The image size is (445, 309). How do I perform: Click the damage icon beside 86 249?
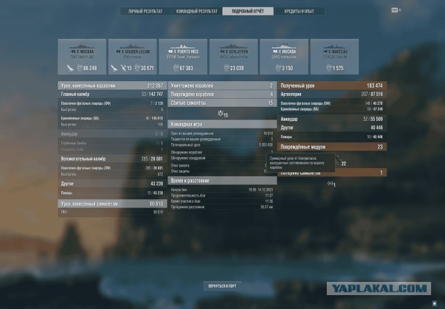[x=80, y=68]
